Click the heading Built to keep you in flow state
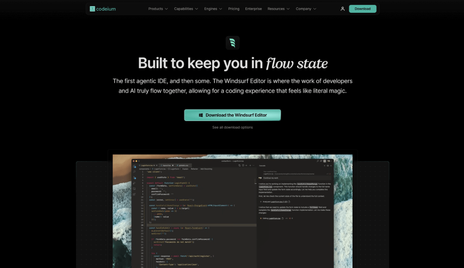 pos(232,64)
